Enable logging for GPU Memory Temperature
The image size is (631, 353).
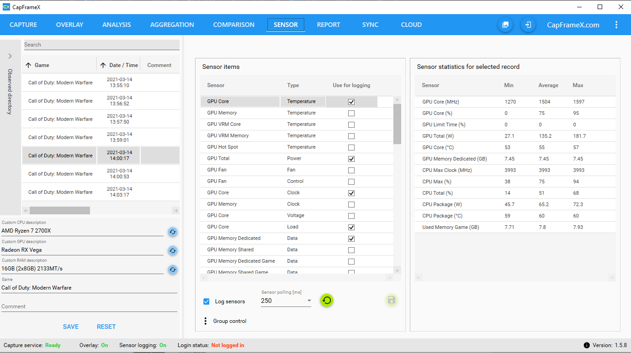tap(351, 113)
